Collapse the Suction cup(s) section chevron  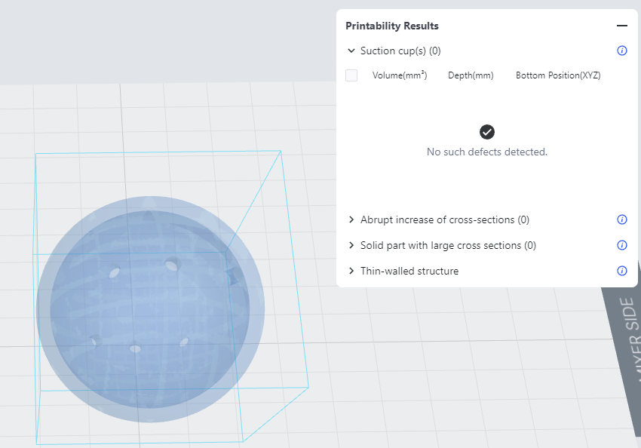pos(351,51)
